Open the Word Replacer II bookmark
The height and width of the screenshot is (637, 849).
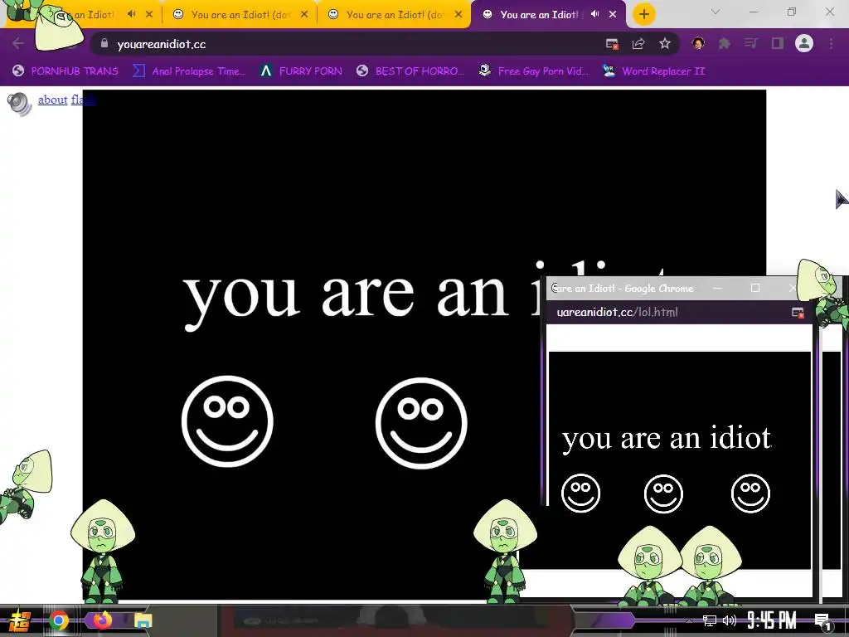653,71
